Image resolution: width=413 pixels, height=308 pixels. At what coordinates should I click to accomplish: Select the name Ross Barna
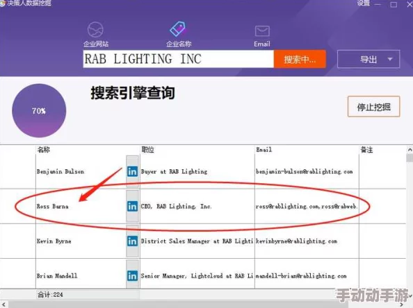point(52,206)
